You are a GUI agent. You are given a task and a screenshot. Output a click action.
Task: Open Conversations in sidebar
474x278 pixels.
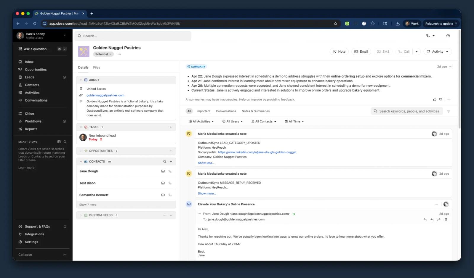pyautogui.click(x=36, y=100)
